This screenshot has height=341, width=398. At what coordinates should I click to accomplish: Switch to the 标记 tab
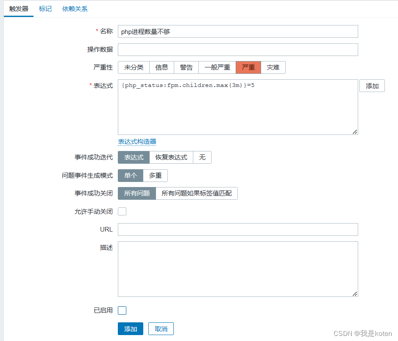coord(45,9)
